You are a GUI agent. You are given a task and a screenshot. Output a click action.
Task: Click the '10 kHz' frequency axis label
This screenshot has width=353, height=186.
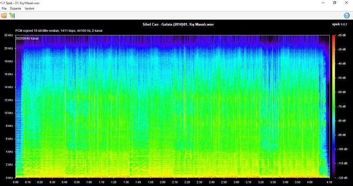click(x=8, y=113)
